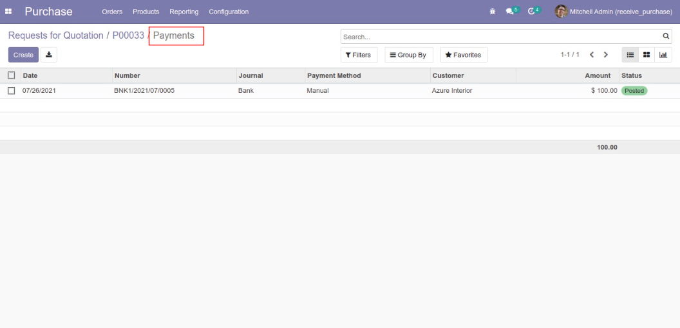
Task: Switch to graph view
Action: 663,55
